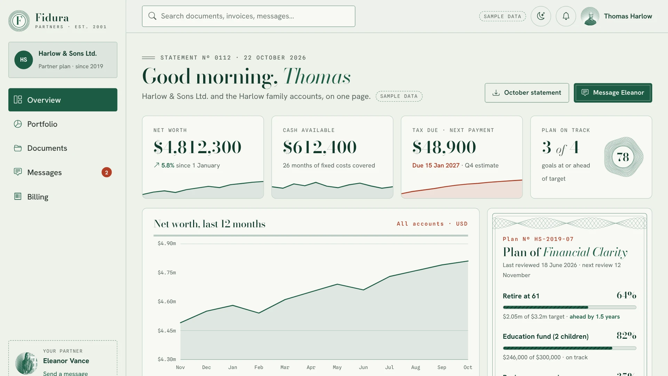Click the Plan on Track card

(x=591, y=157)
